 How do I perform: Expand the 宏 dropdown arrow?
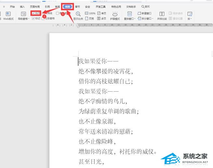[191, 19]
